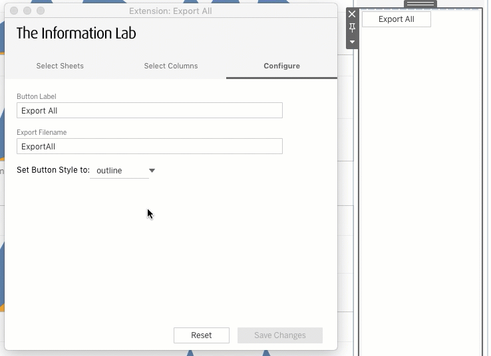
Task: Click the Export Filename input field
Action: [x=150, y=146]
